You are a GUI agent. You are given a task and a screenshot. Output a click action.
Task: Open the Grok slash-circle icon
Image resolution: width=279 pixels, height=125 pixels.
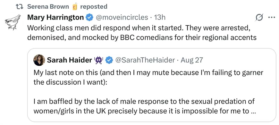(x=259, y=17)
